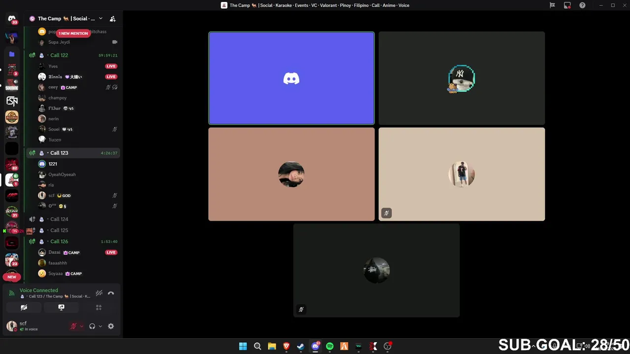Viewport: 630px width, 354px height.
Task: Join the Call 124 voice channel
Action: [73, 219]
